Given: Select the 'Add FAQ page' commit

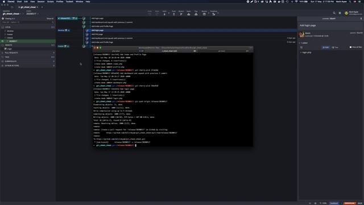Looking at the screenshot, I should pyautogui.click(x=97, y=34).
